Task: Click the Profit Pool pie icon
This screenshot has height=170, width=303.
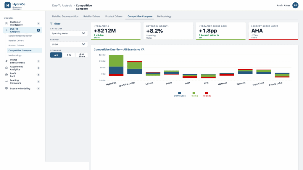Action: tap(7, 75)
